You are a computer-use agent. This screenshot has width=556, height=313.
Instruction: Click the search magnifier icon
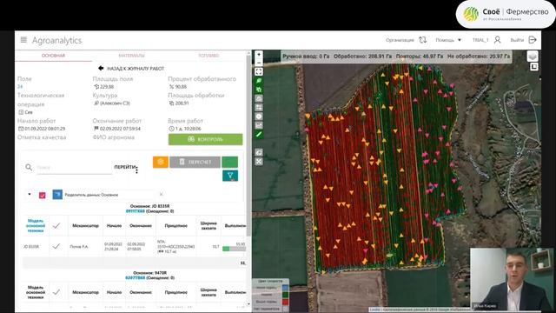(29, 167)
